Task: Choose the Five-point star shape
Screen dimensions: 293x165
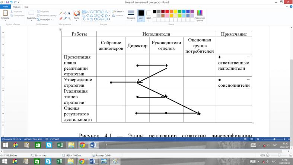Action: [x=92, y=19]
